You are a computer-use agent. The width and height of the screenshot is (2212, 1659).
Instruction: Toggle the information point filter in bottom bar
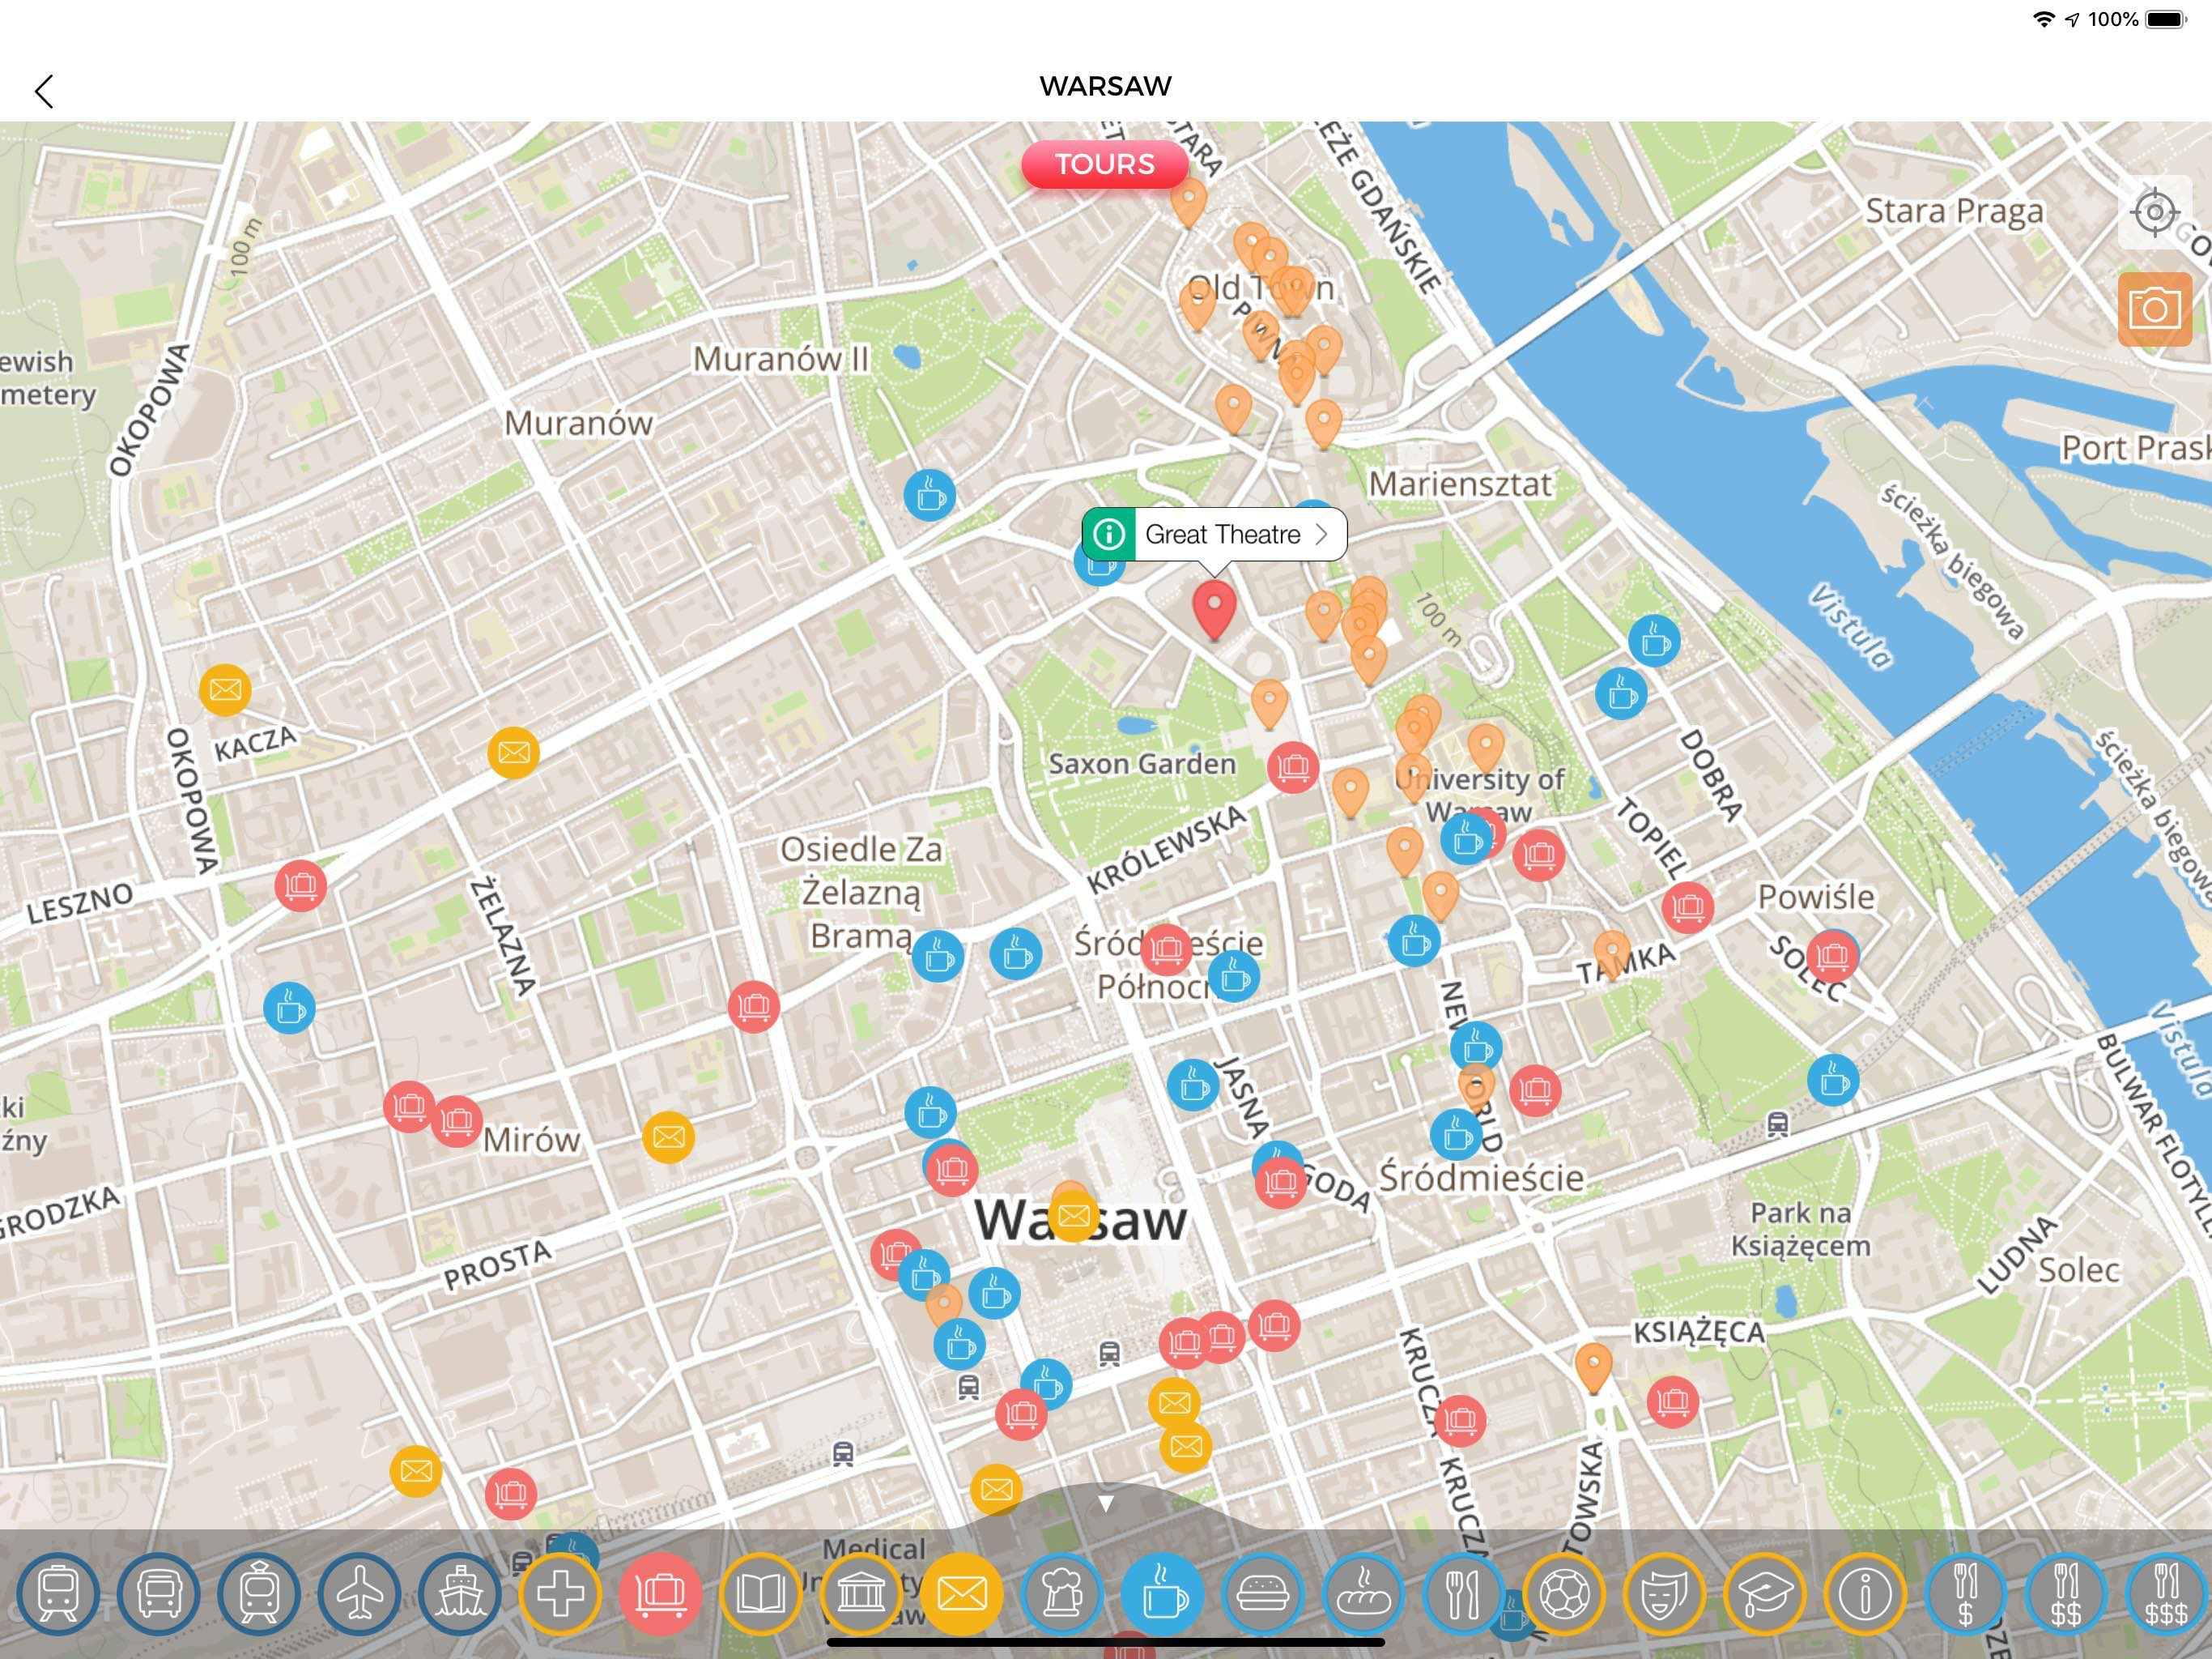[1865, 1594]
